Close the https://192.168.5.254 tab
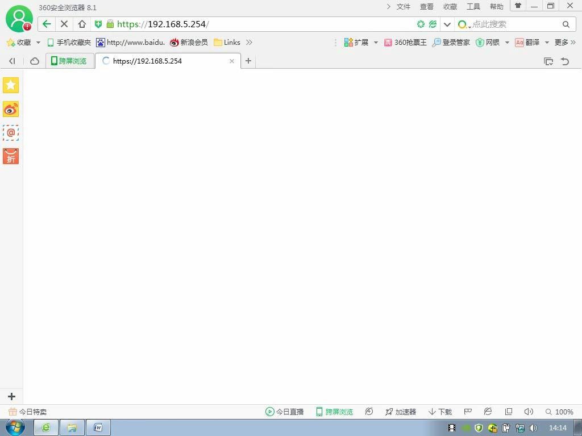The width and height of the screenshot is (582, 436). 232,61
